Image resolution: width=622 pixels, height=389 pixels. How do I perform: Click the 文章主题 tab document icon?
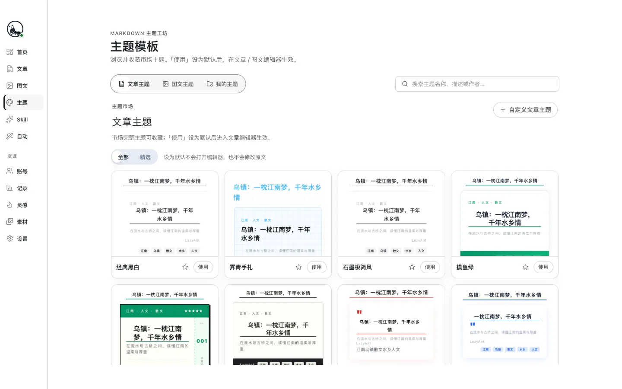pyautogui.click(x=121, y=84)
